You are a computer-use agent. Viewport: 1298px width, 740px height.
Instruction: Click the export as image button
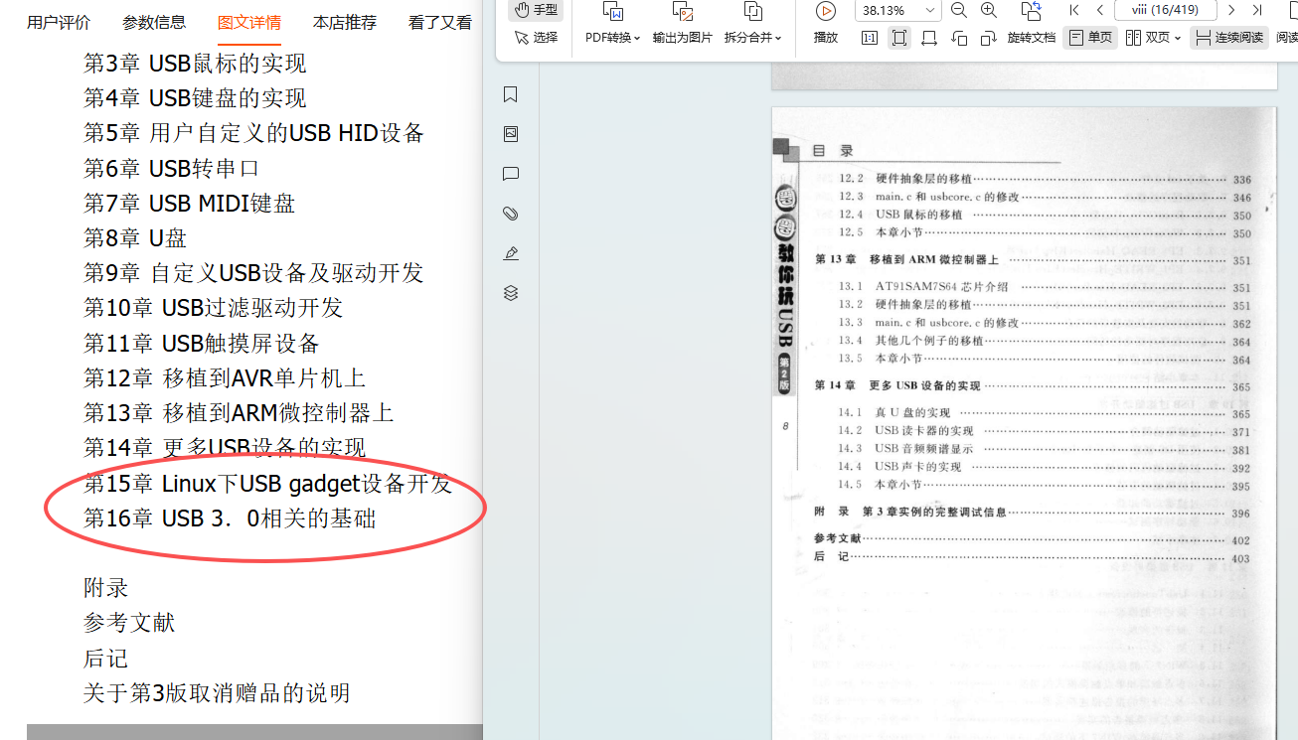point(683,24)
